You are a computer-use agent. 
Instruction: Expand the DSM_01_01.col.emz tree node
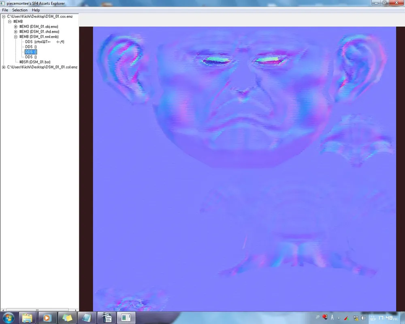tap(4, 67)
